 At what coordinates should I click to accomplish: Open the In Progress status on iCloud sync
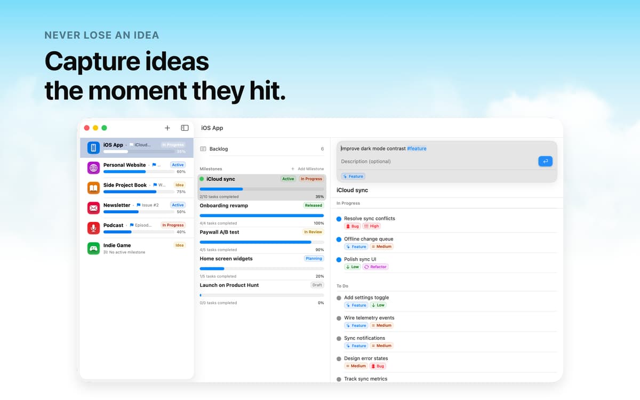311,179
